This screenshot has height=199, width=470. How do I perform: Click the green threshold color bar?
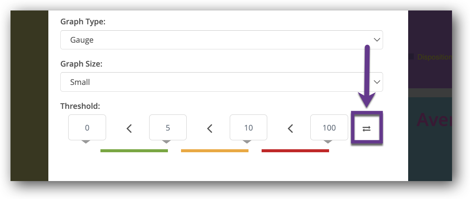[x=134, y=151]
